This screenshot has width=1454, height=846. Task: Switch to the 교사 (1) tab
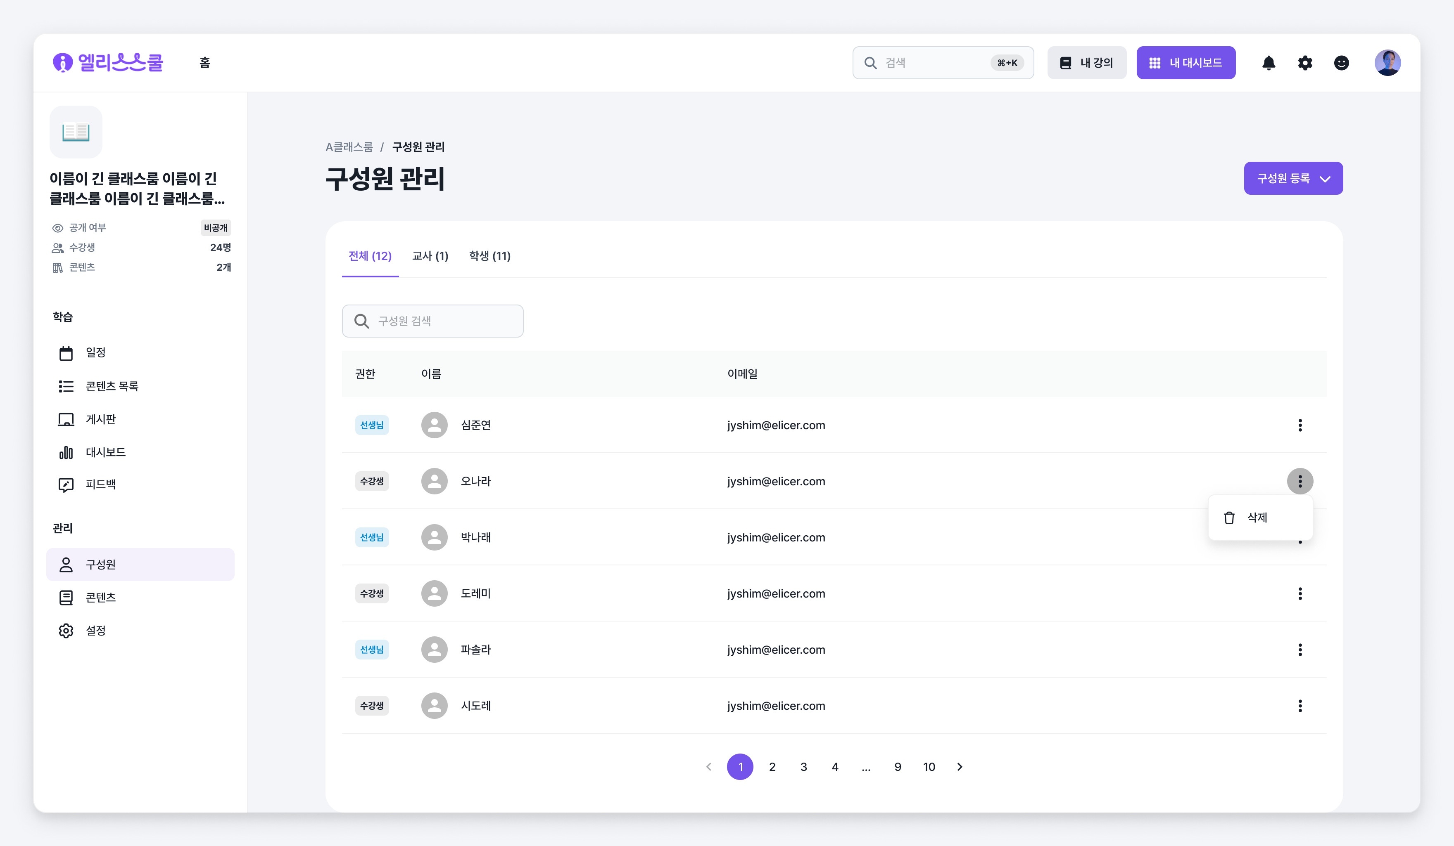click(430, 256)
